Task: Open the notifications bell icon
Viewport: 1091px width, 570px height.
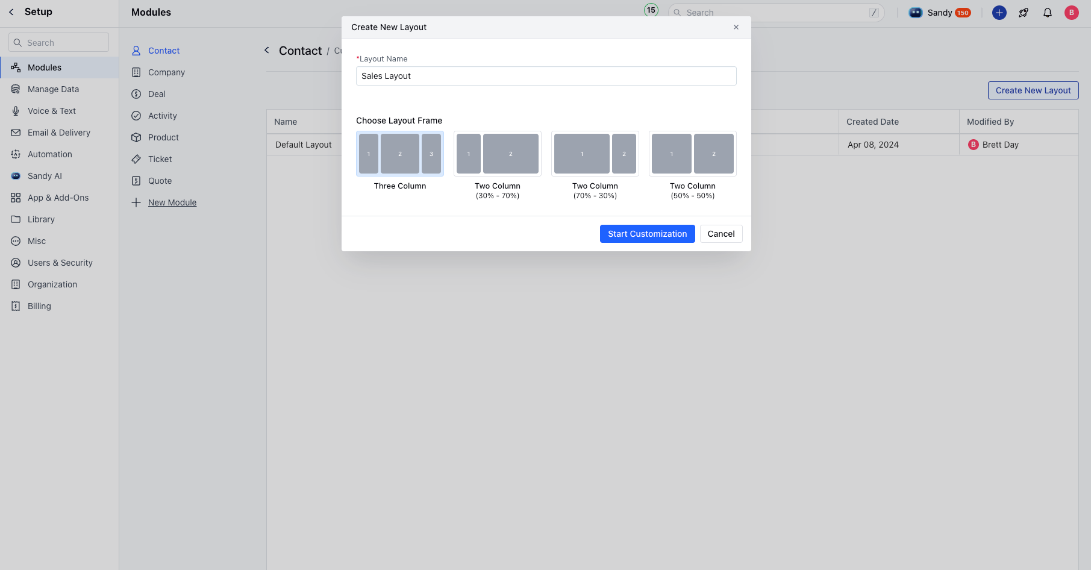Action: [x=1047, y=12]
